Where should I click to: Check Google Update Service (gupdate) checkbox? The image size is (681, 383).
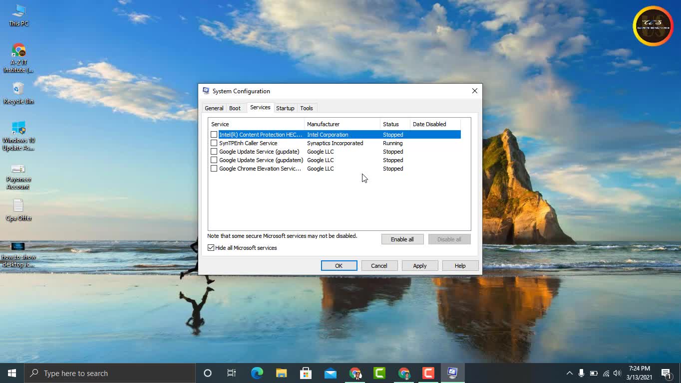(214, 152)
